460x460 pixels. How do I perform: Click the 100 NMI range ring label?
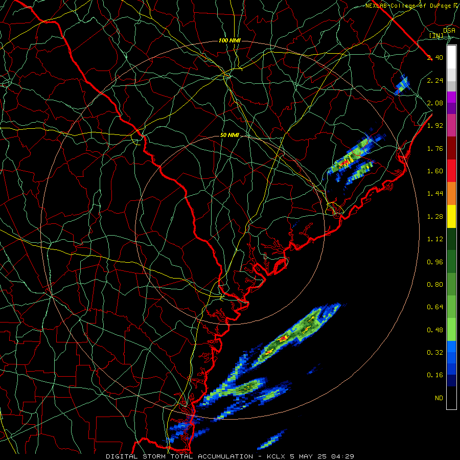click(x=229, y=40)
